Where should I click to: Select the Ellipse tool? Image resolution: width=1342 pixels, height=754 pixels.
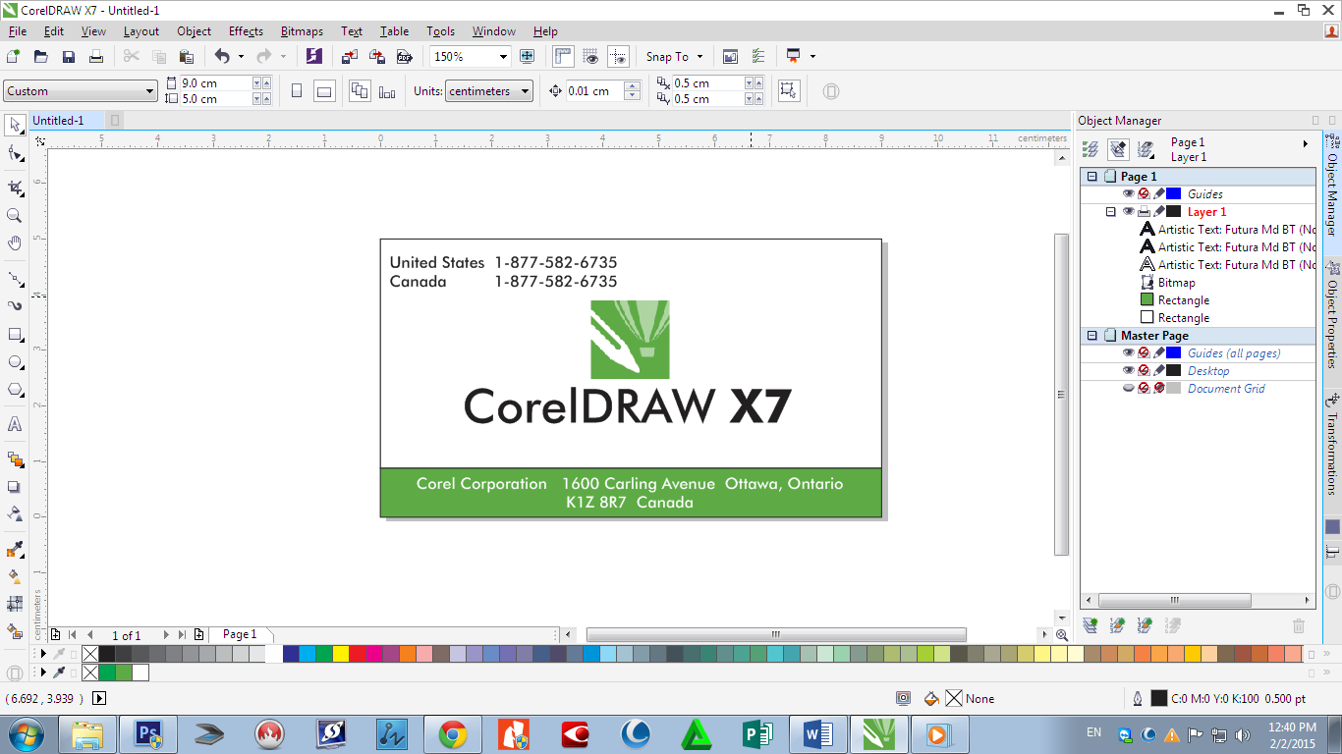(x=15, y=362)
